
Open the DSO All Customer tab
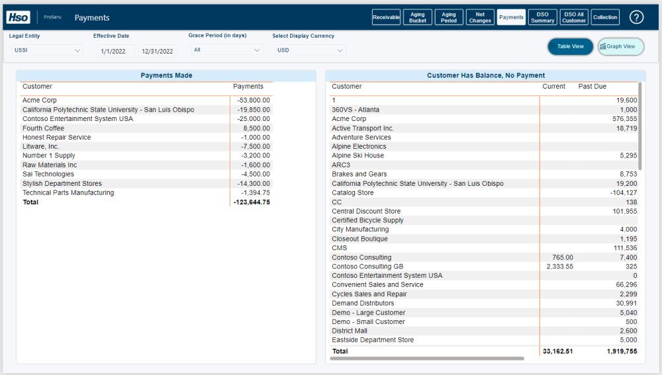(574, 17)
